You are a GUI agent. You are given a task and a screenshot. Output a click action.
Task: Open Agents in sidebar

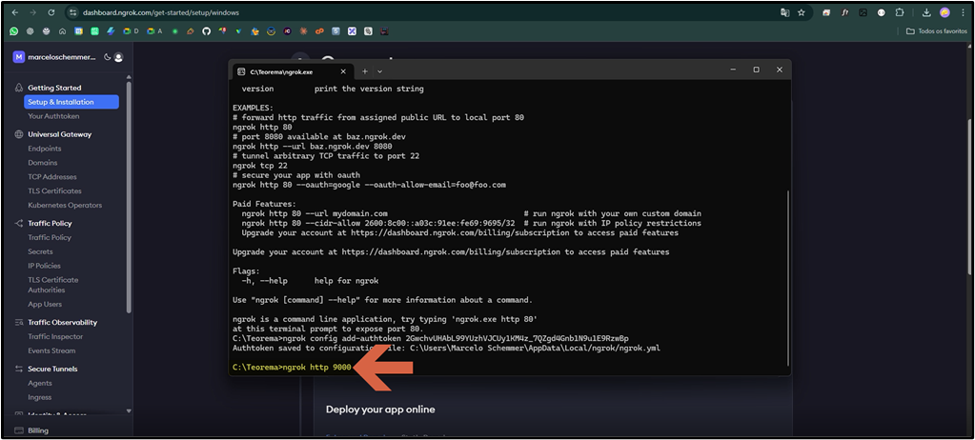pyautogui.click(x=40, y=384)
